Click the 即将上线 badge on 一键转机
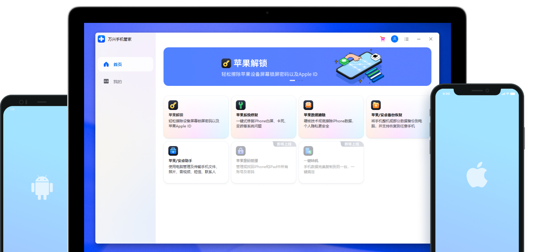The image size is (535, 252). click(x=352, y=144)
